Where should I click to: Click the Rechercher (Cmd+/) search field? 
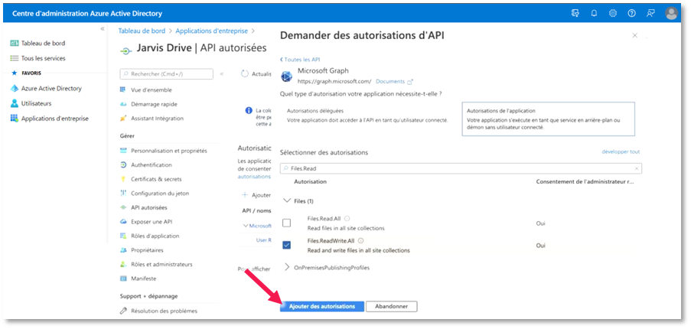click(x=167, y=74)
